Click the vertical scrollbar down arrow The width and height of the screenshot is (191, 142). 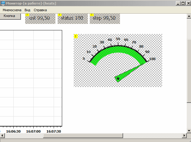[189, 131]
